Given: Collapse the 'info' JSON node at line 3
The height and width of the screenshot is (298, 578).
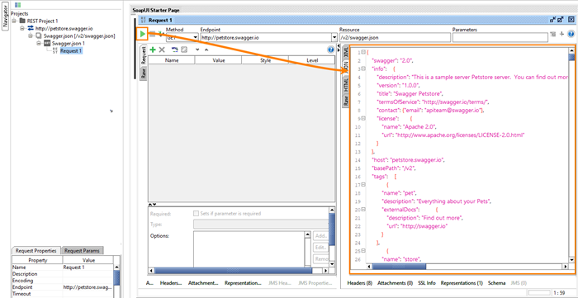Looking at the screenshot, I should pos(363,69).
